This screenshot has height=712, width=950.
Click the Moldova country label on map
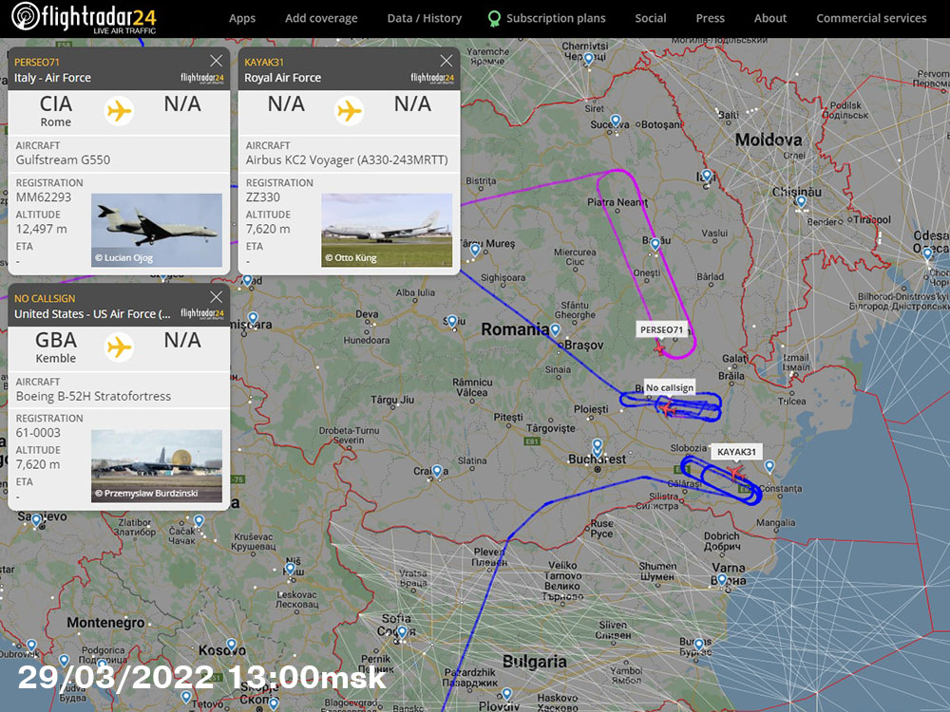coord(769,140)
